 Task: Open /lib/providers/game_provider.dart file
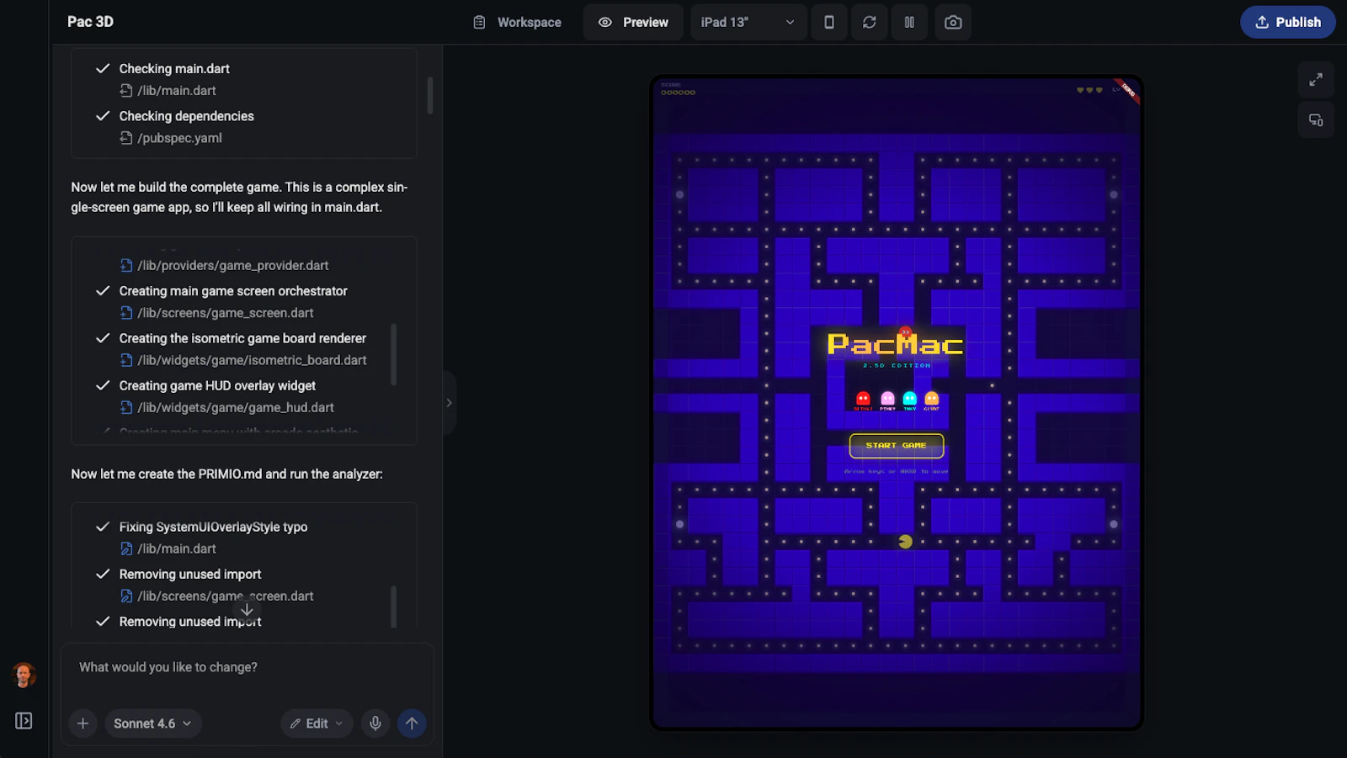(x=233, y=265)
